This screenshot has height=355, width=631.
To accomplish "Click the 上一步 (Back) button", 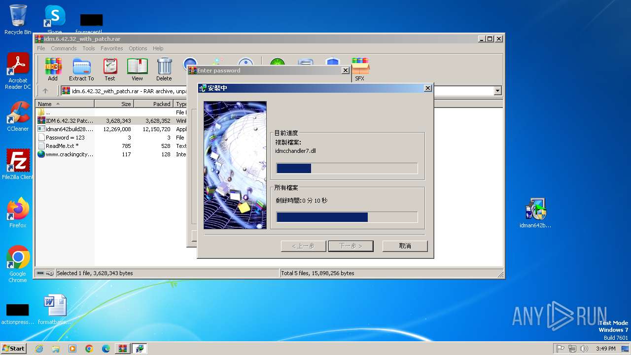I will [x=303, y=246].
